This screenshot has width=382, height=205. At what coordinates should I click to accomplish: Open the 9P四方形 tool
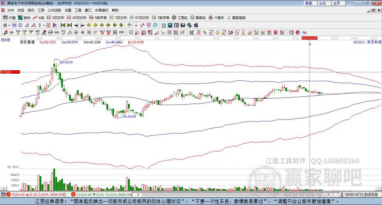point(77,18)
